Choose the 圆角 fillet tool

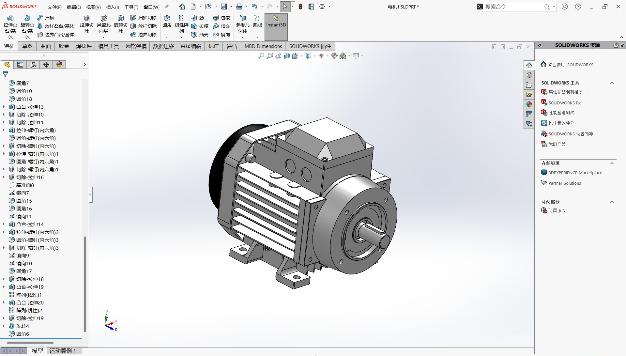(x=167, y=21)
